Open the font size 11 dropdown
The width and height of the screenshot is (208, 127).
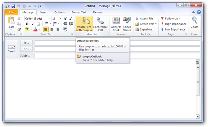pyautogui.click(x=60, y=19)
